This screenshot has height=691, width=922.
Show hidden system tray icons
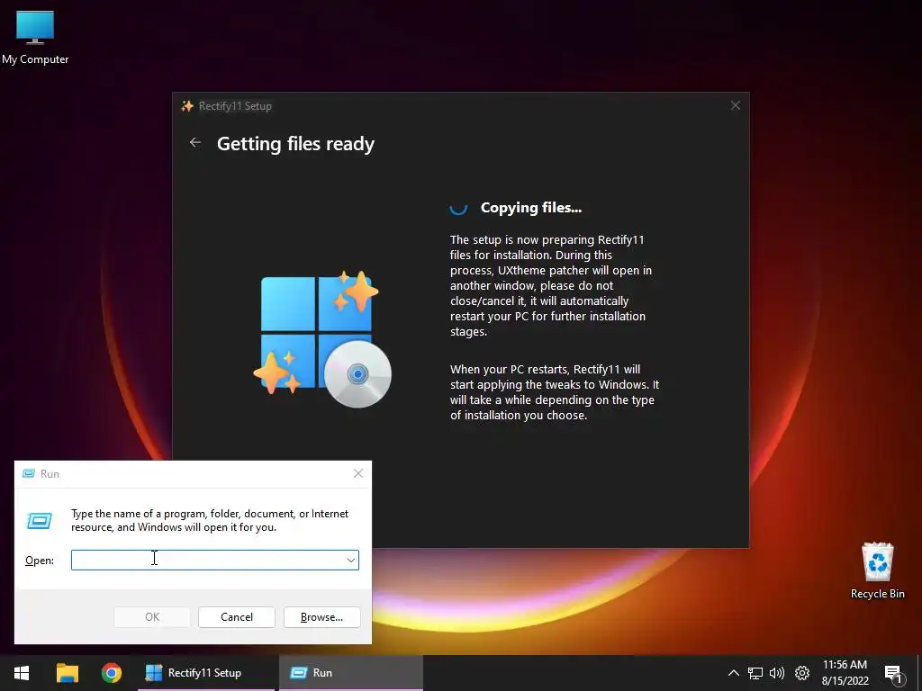(733, 673)
